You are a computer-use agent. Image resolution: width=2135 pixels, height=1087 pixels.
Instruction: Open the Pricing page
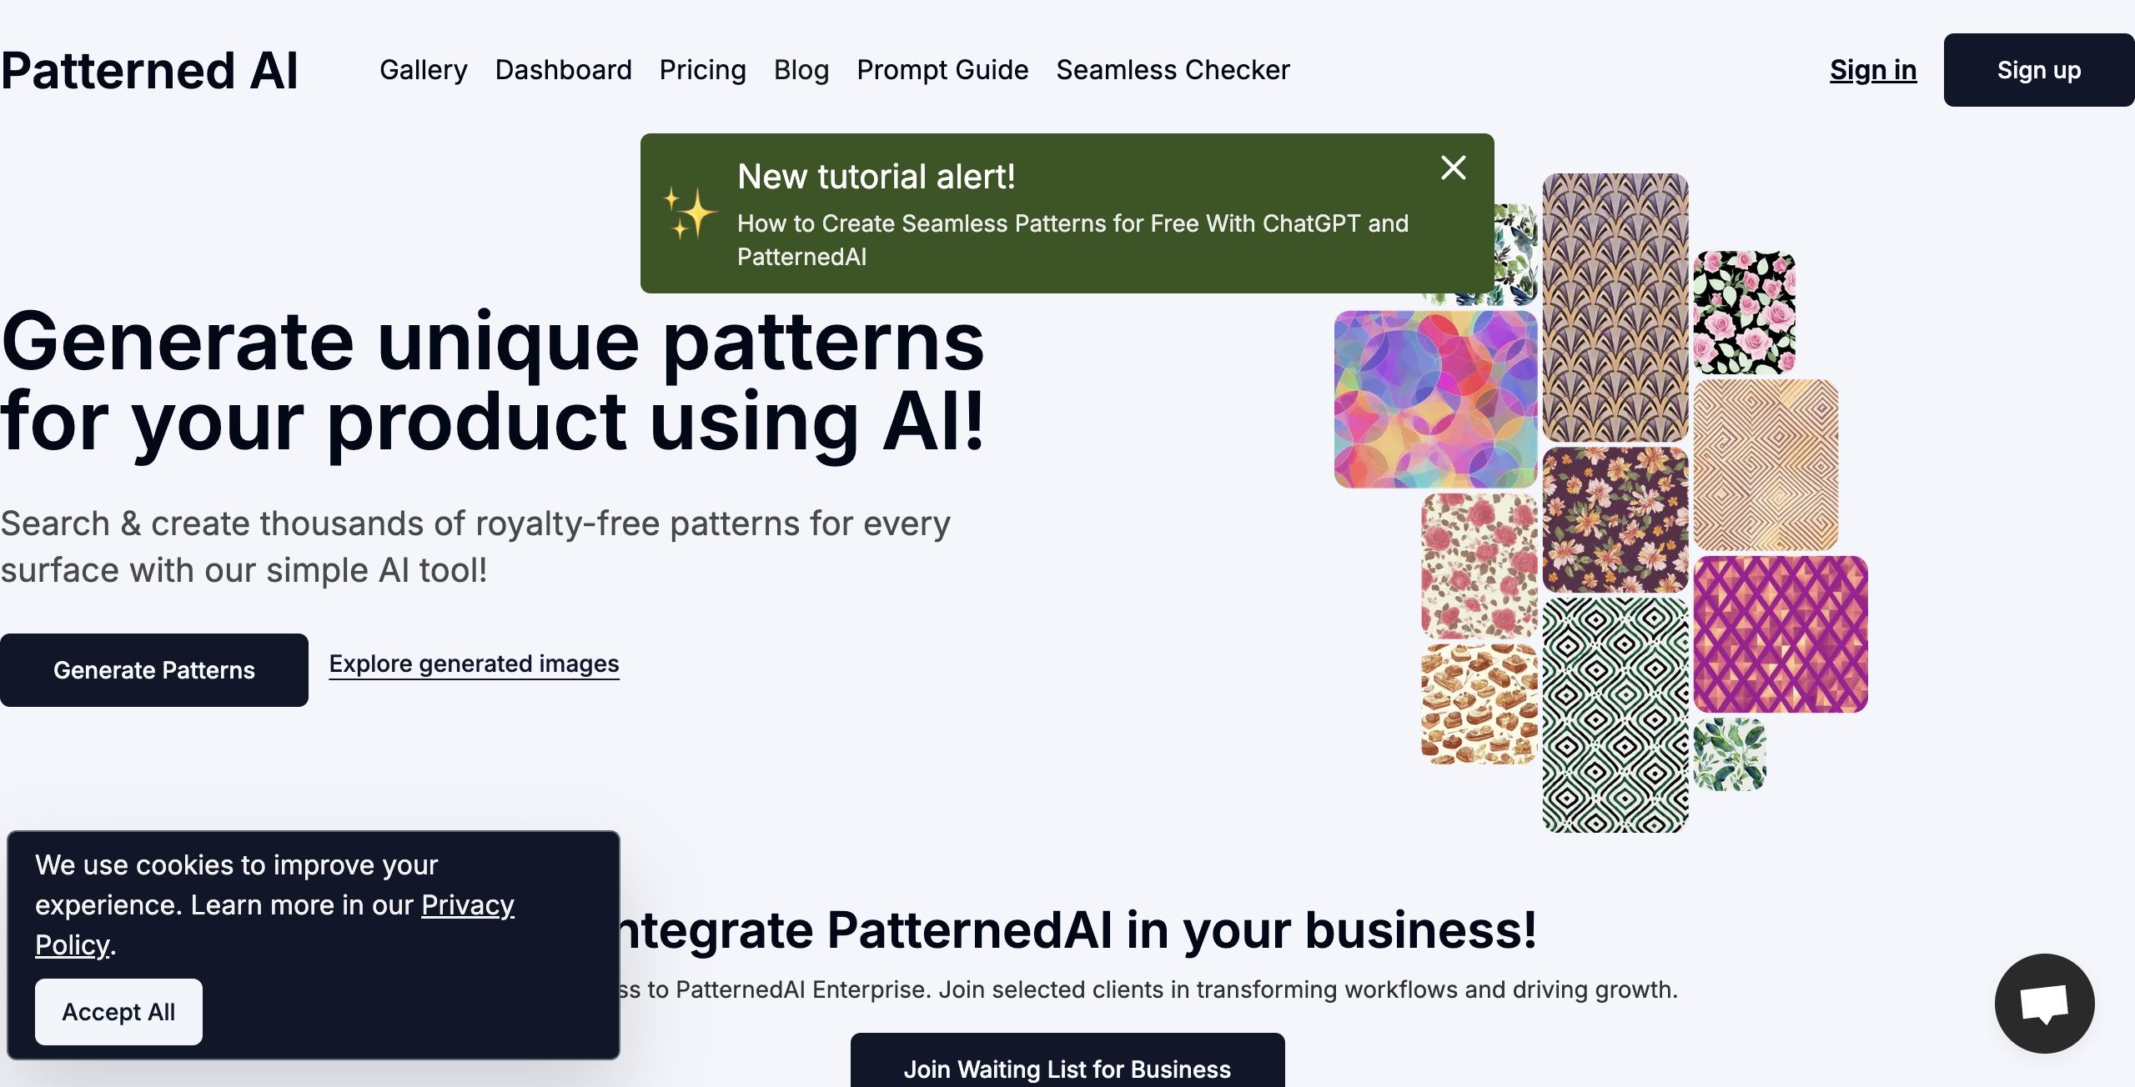(x=702, y=70)
